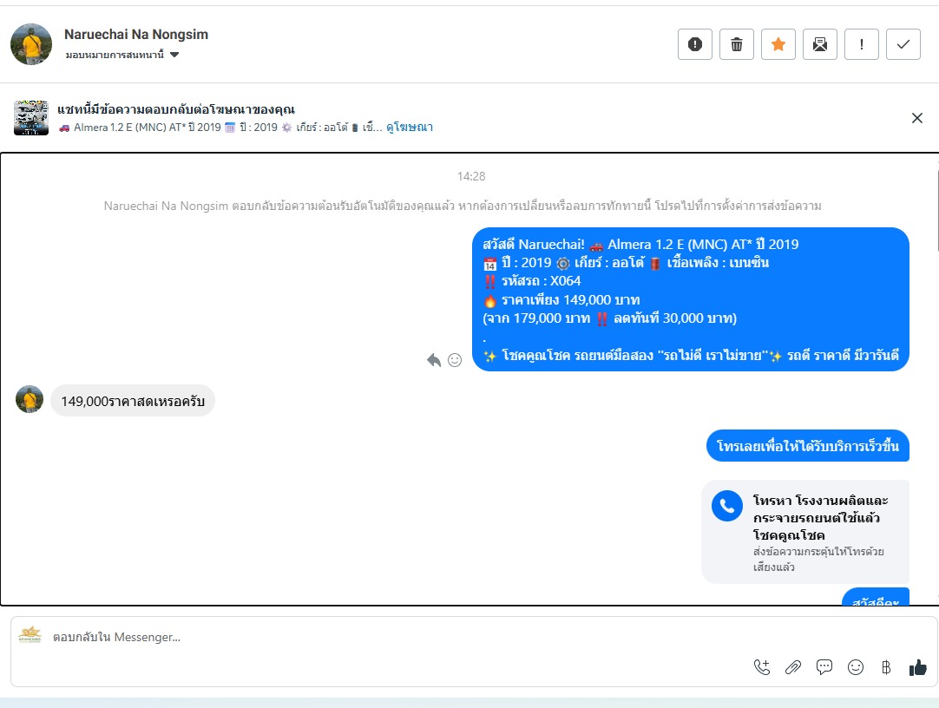
Task: Expand the assign conversation dropdown arrow
Action: point(174,55)
